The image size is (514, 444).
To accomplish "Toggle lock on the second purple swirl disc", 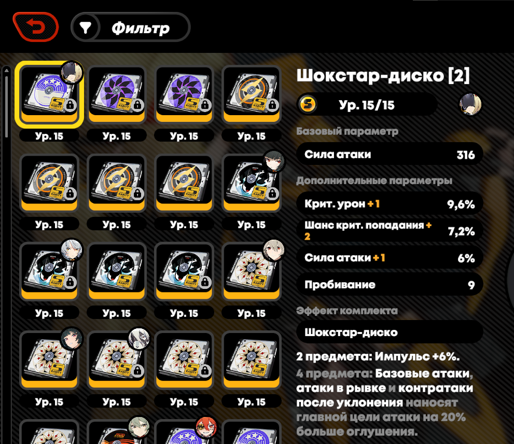I will 205,105.
